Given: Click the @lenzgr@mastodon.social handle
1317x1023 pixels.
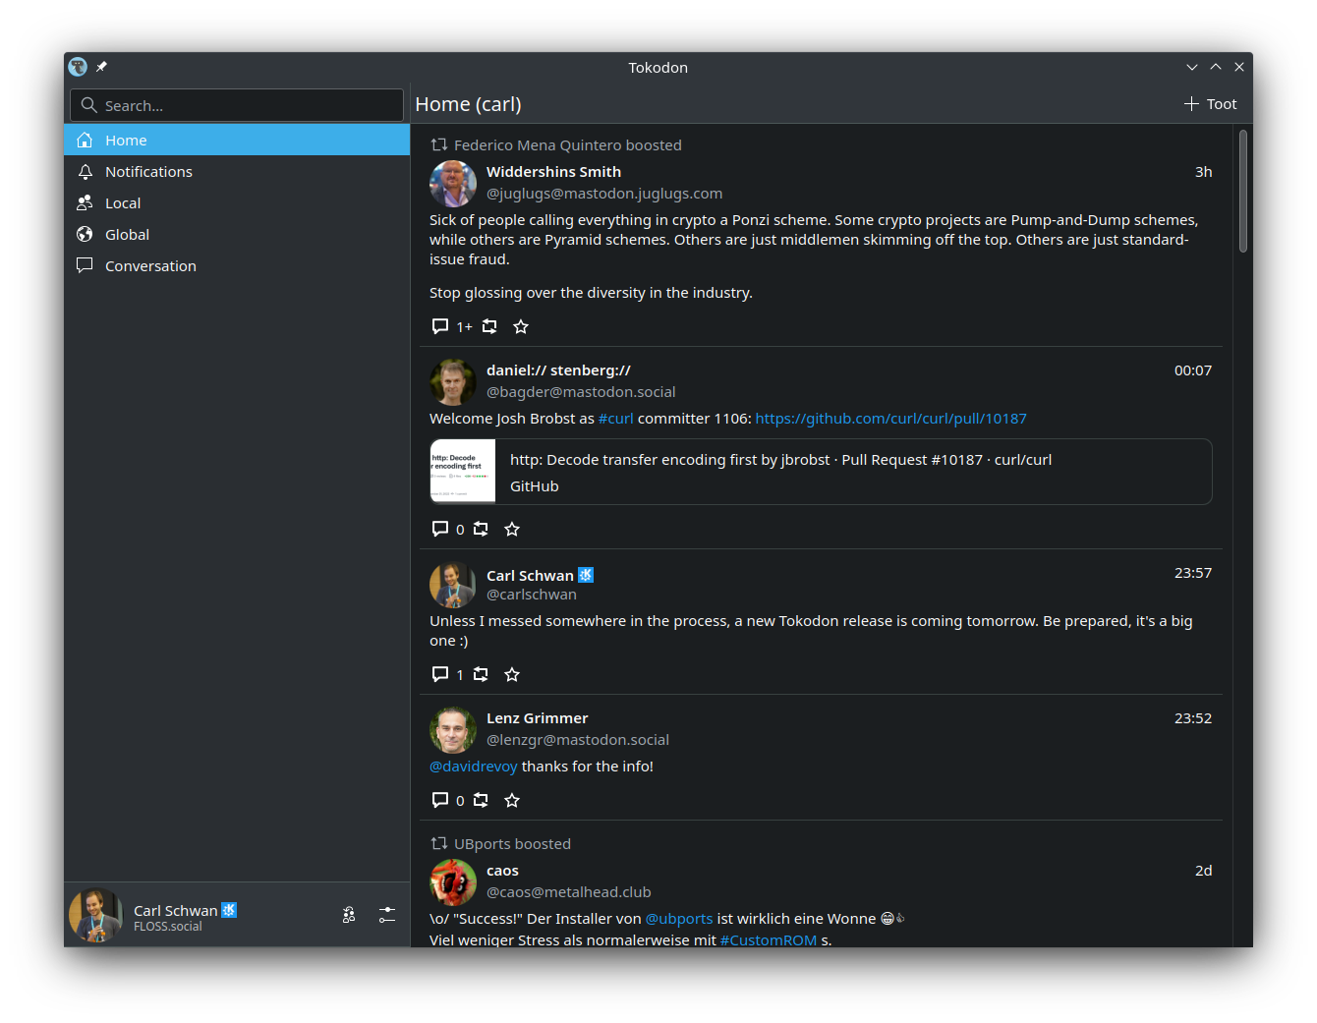Looking at the screenshot, I should (x=578, y=740).
